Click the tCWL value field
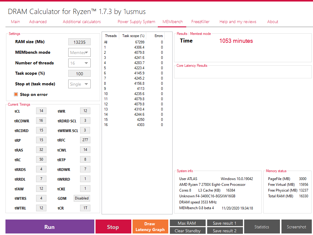The width and height of the screenshot is (313, 235). click(85, 150)
